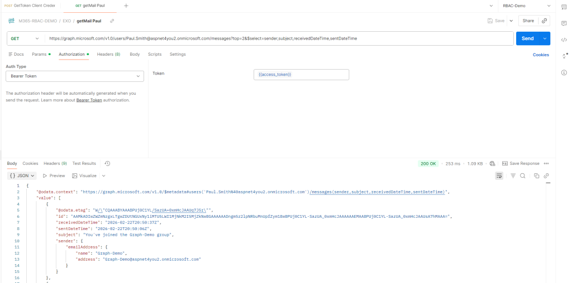
Task: Toggle word wrap for response body
Action: (499, 175)
